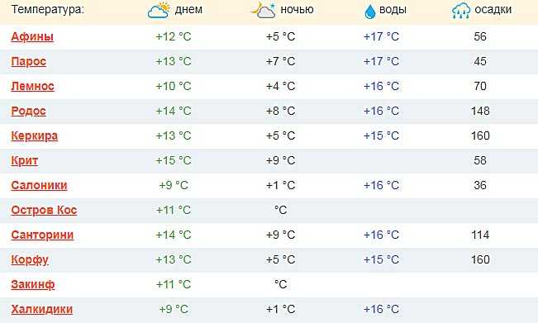This screenshot has width=538, height=323.
Task: Click the blue water drop icon
Action: pyautogui.click(x=370, y=12)
